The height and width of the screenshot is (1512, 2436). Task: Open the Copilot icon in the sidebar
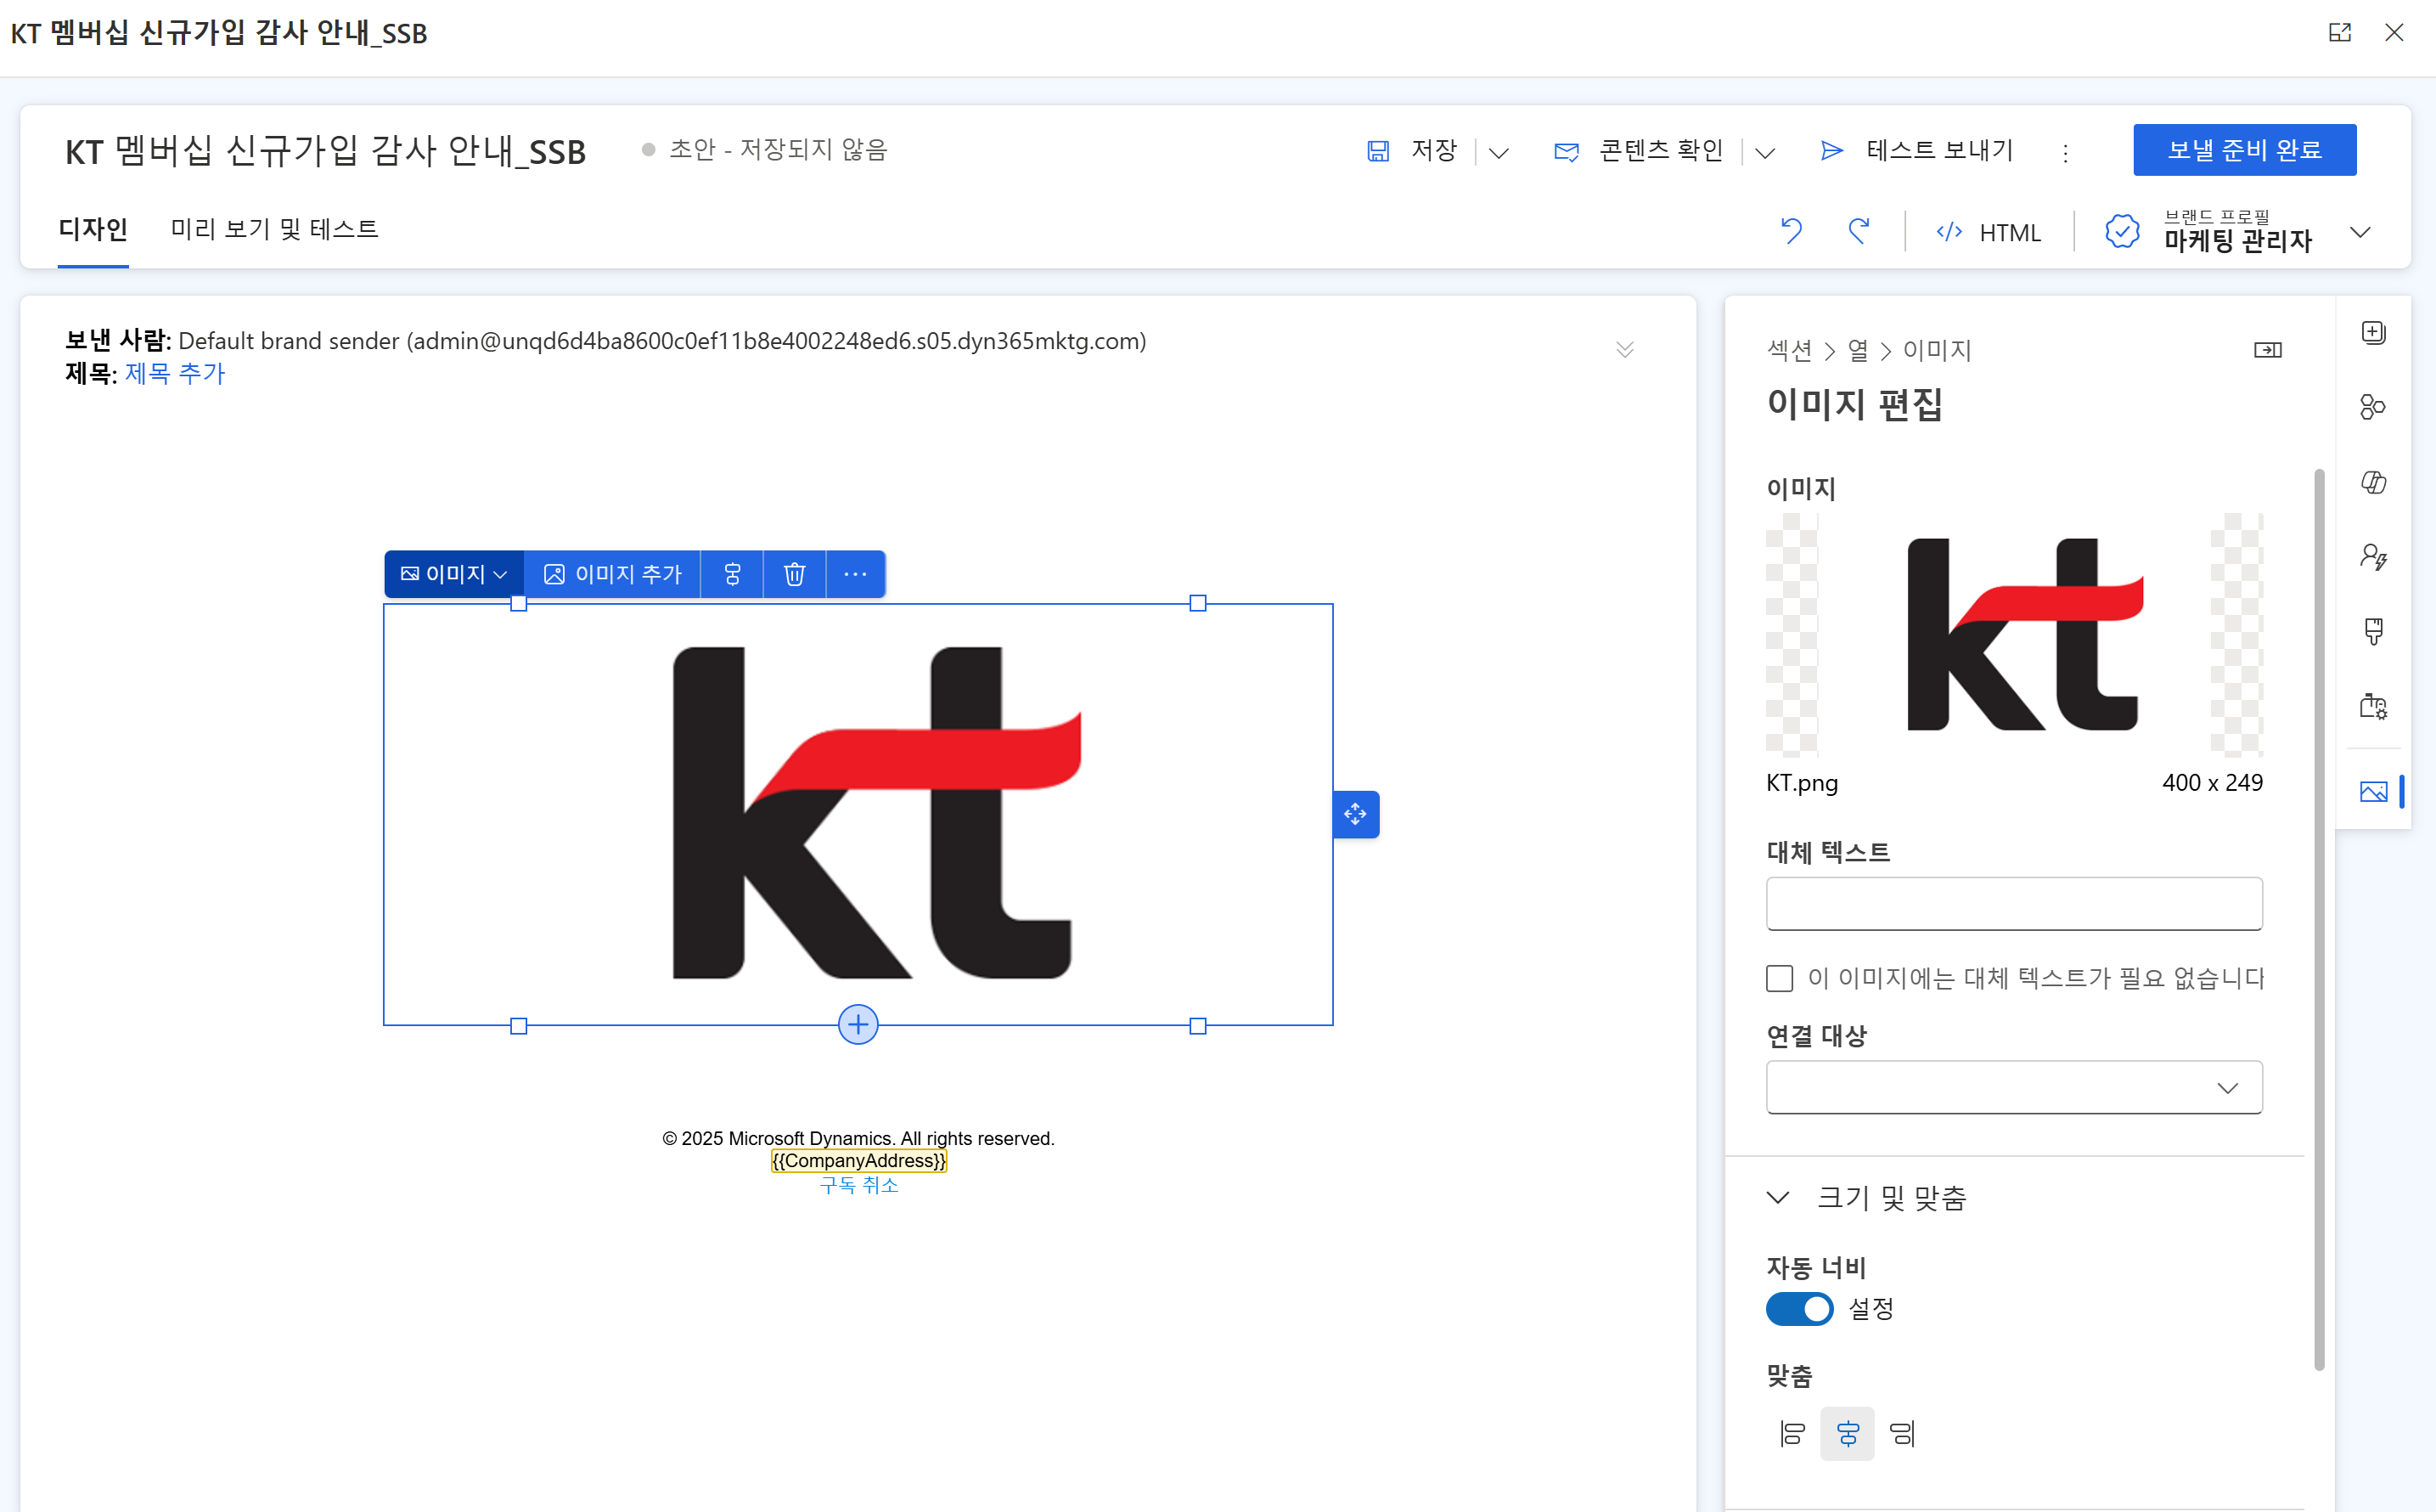tap(2373, 482)
